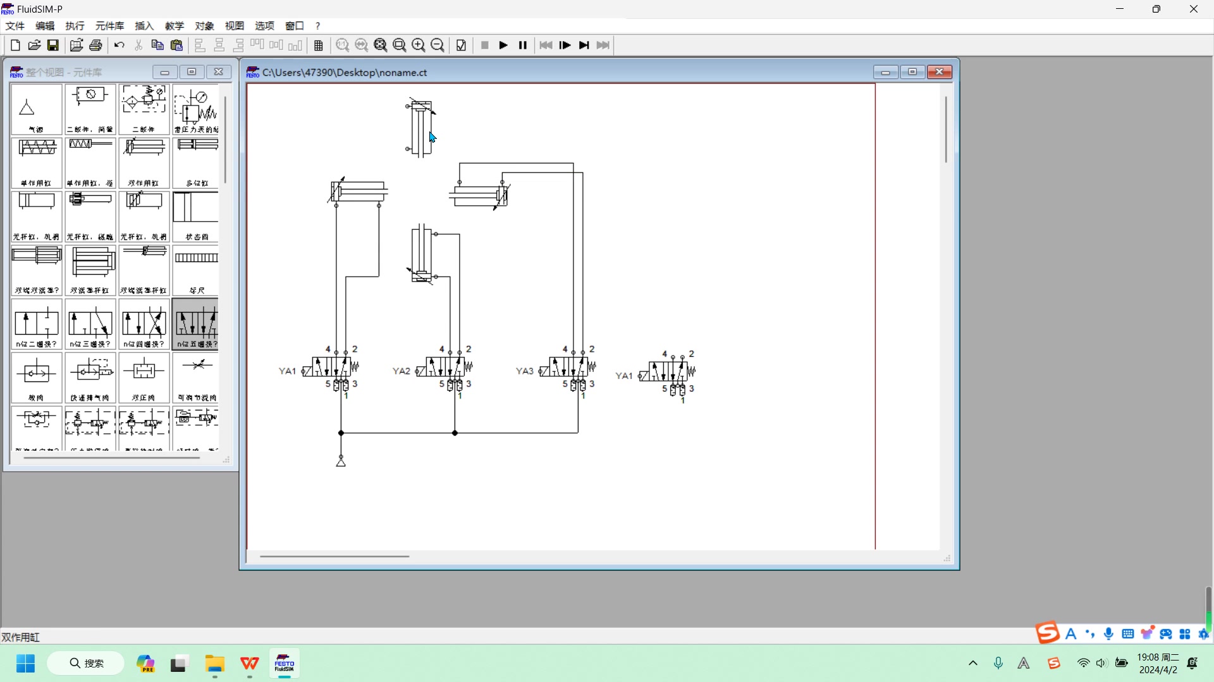This screenshot has height=682, width=1214.
Task: Click the zoom in magnifier icon
Action: (419, 45)
